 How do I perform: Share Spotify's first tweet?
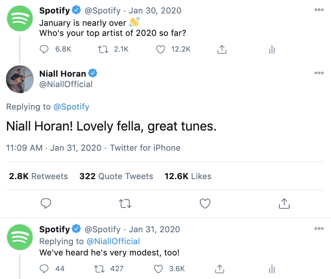pyautogui.click(x=222, y=49)
